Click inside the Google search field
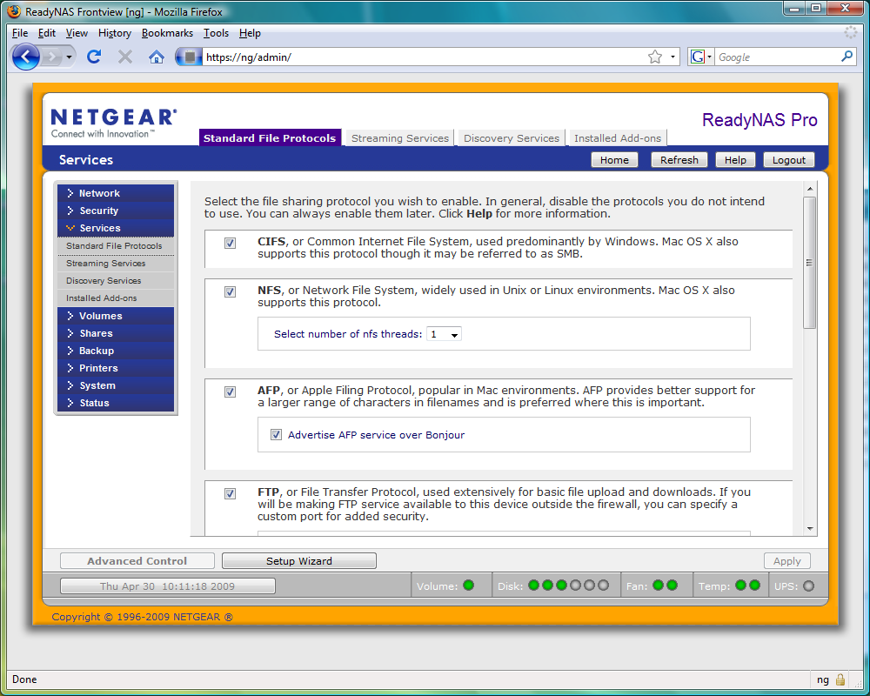Screen dimensions: 870x696 point(777,57)
